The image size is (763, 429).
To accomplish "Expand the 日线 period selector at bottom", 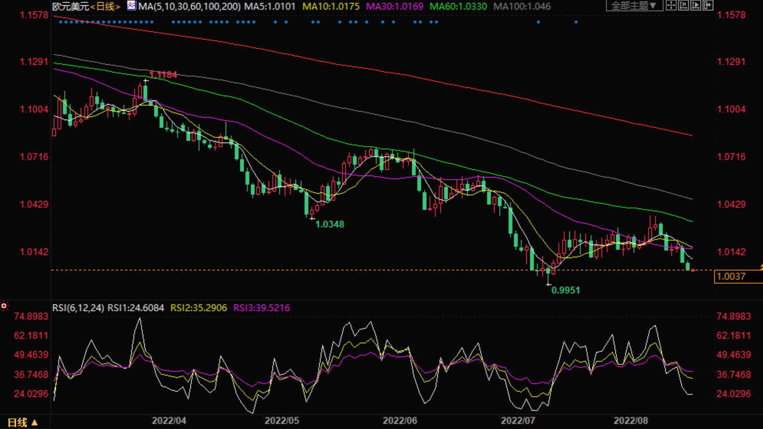I will pos(23,422).
